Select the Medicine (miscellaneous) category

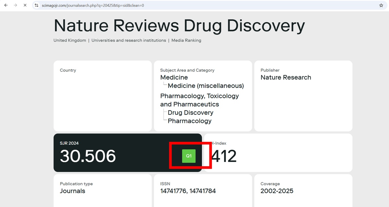click(x=206, y=86)
